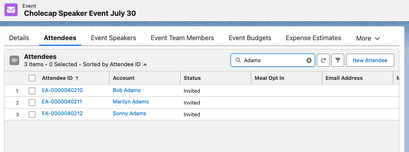Tick the checkbox for Marilyn Adams row
The width and height of the screenshot is (409, 152).
pos(32,102)
